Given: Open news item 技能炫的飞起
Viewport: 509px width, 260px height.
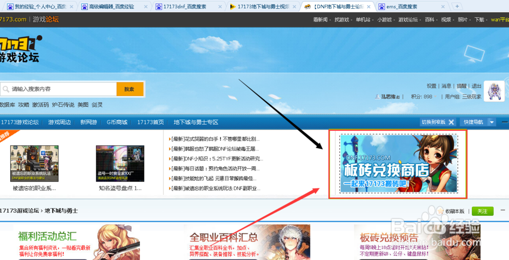Looking at the screenshot, I should point(213,179).
